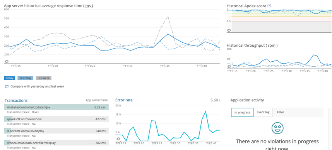Click the toggle icon in throughput chart
332x150 pixels.
pos(229,67)
